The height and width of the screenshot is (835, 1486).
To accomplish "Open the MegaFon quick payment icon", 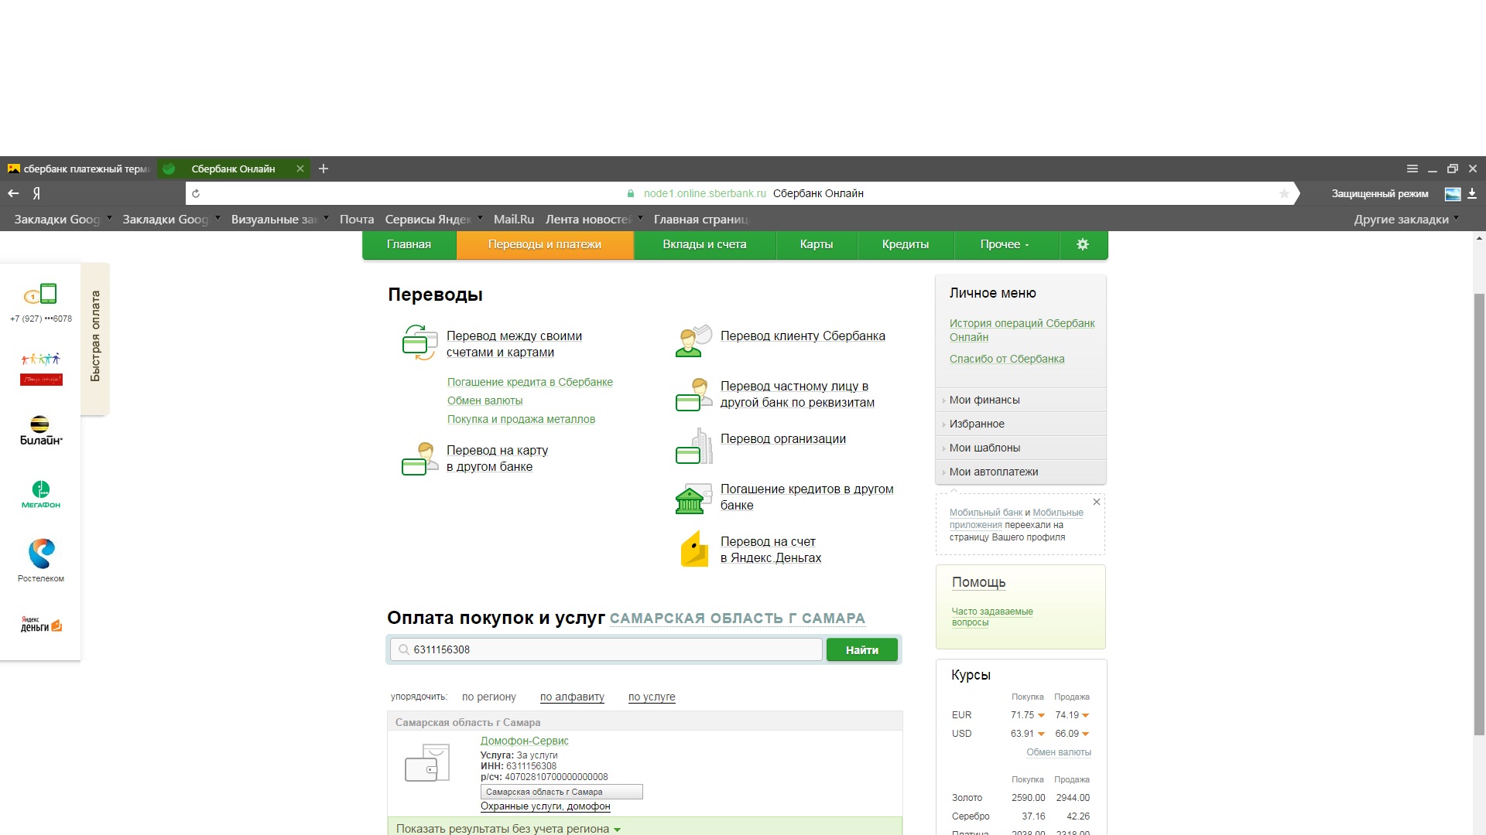I will tap(41, 495).
